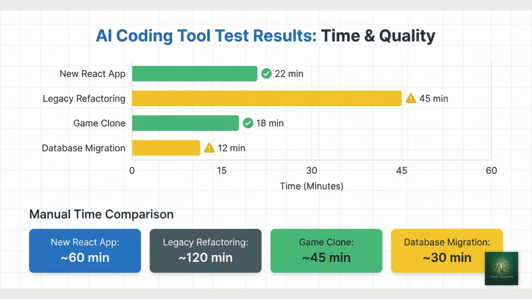Click the yellow Database Migration ~30 min card
Viewport: 532px width, 299px height.
point(447,251)
